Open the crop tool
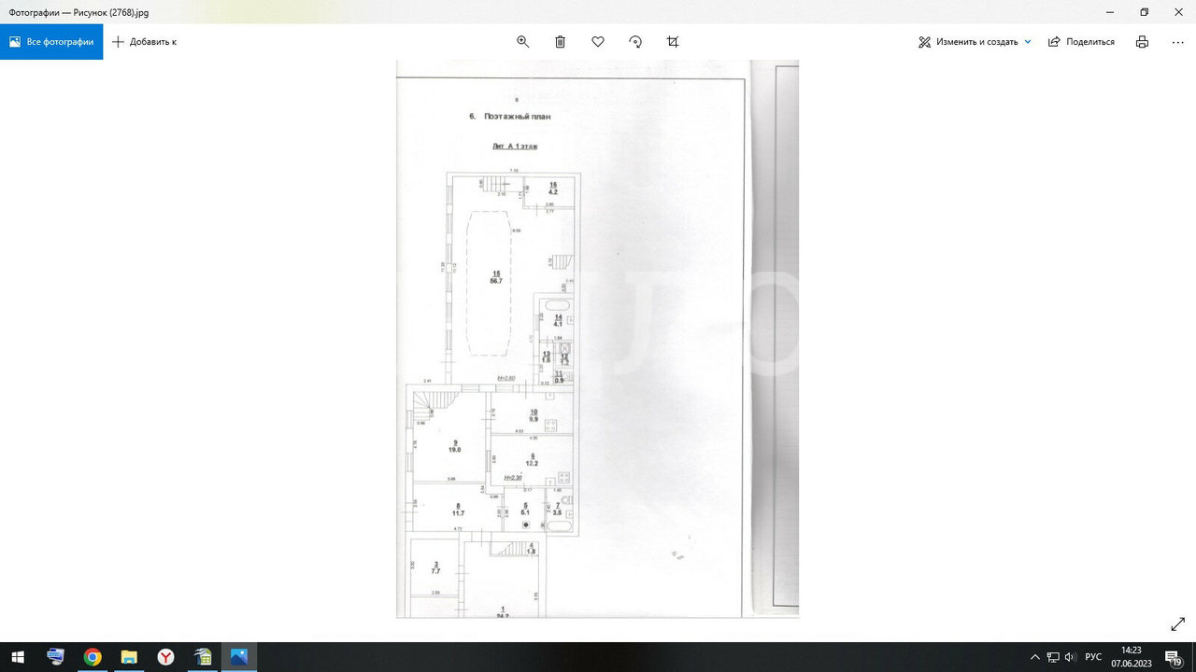The height and width of the screenshot is (672, 1196). pyautogui.click(x=673, y=42)
